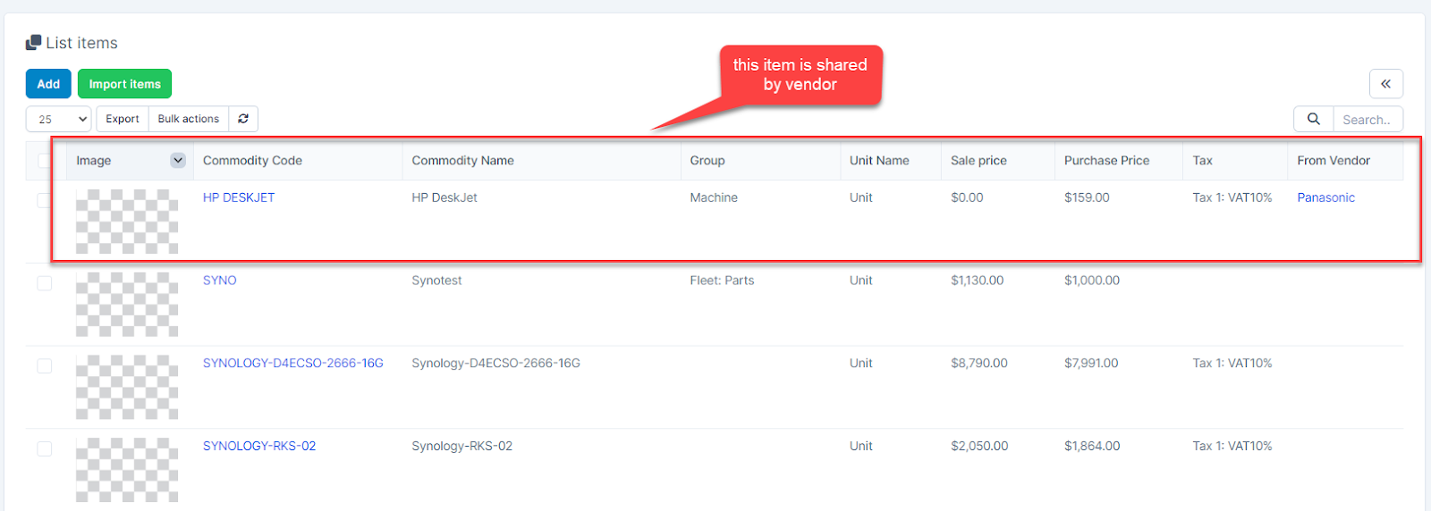The height and width of the screenshot is (511, 1431).
Task: Click the refresh table icon
Action: click(243, 119)
